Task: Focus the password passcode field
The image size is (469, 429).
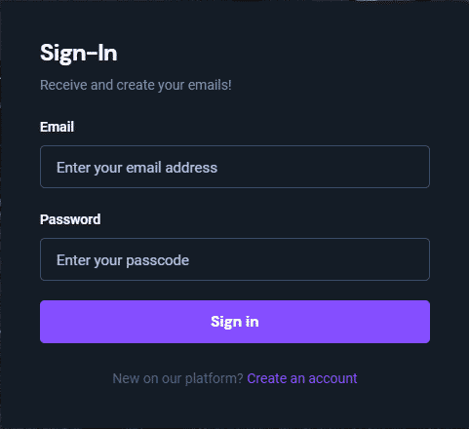Action: click(235, 259)
